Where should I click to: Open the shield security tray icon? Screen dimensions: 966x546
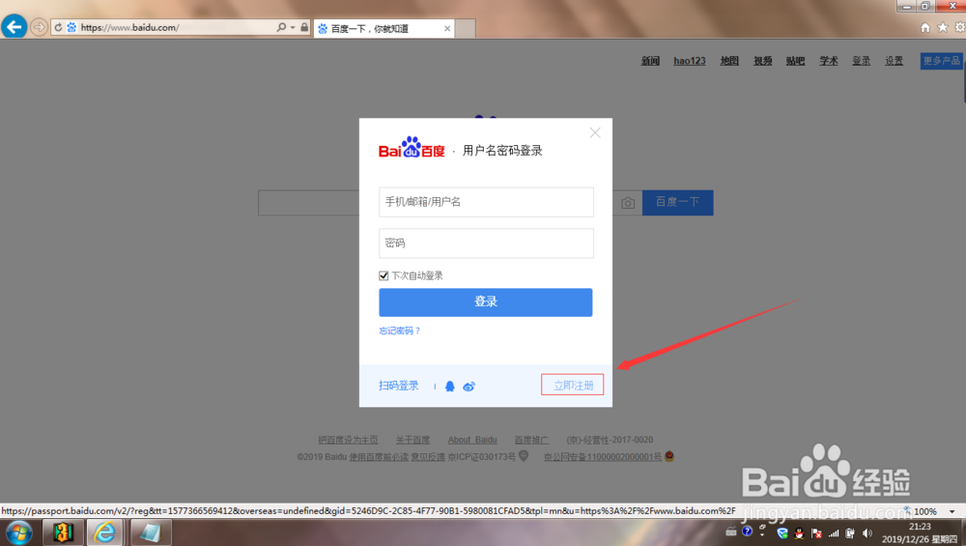(x=782, y=533)
